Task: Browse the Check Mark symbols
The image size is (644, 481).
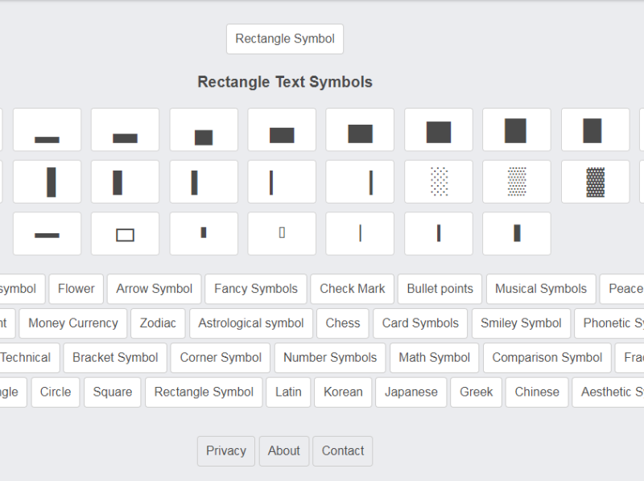Action: tap(353, 289)
